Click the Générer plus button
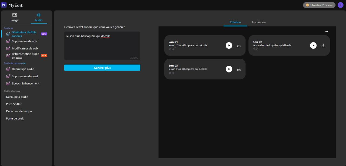The height and width of the screenshot is (166, 346). (x=102, y=68)
